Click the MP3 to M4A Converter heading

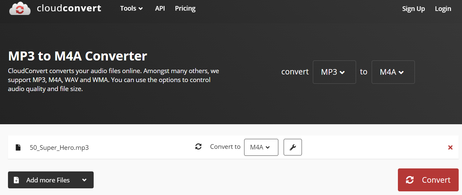pyautogui.click(x=77, y=56)
